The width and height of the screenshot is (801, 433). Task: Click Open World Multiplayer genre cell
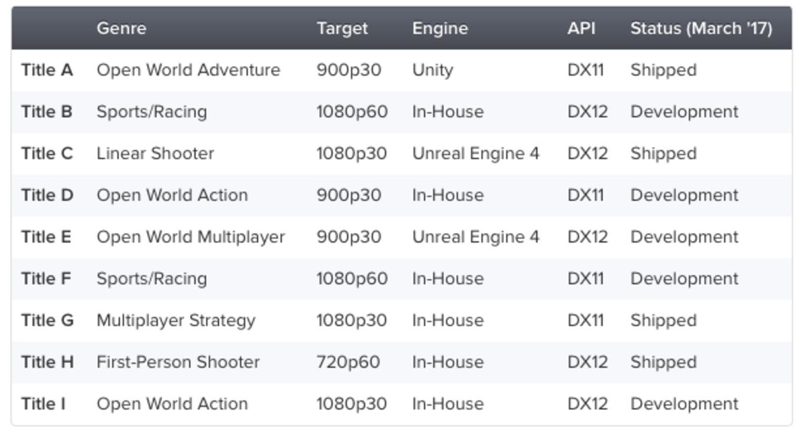coord(191,237)
